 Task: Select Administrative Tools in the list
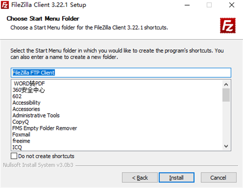[x=36, y=115]
